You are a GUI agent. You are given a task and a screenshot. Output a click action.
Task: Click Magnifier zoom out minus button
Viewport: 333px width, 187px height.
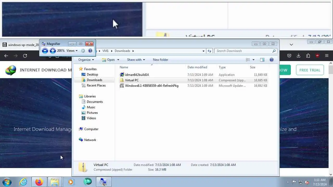(x=45, y=51)
